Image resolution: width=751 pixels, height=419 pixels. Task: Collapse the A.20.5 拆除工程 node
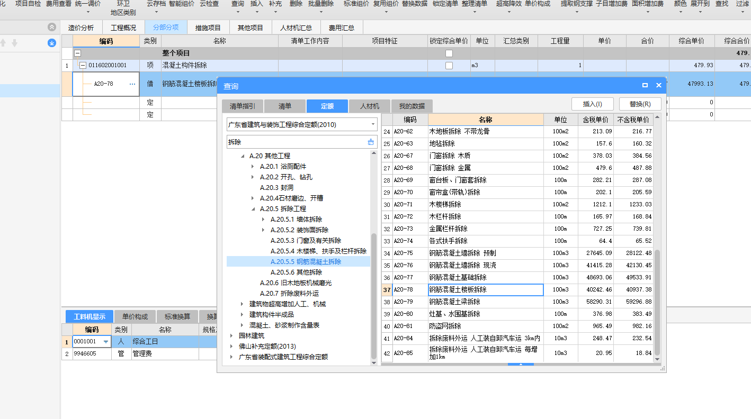pos(254,209)
